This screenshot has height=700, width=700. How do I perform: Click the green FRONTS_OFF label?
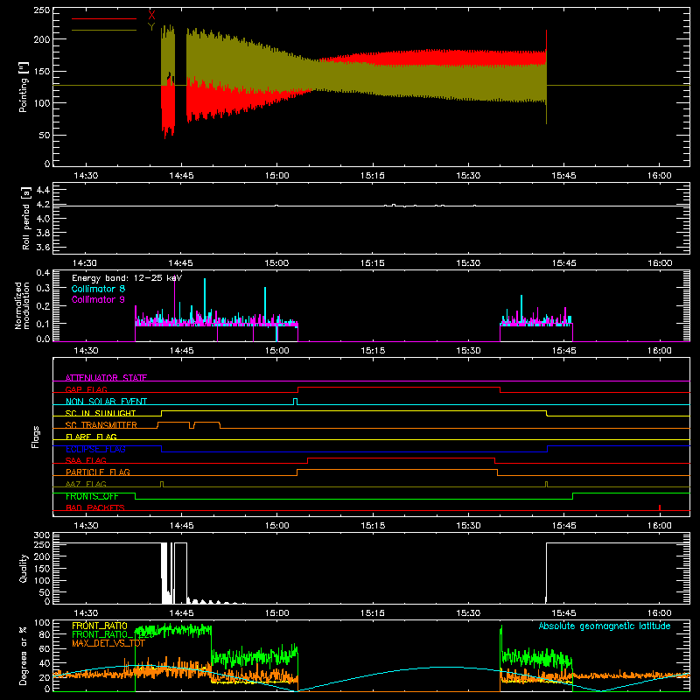click(x=92, y=496)
